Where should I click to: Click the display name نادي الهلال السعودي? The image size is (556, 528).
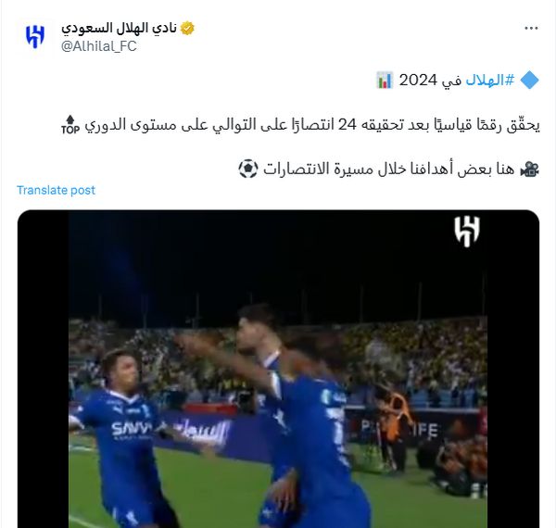coord(120,28)
